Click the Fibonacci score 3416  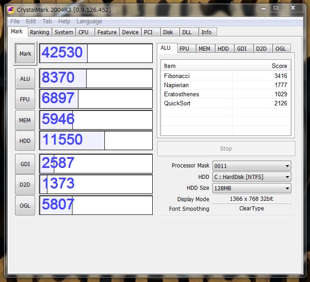tap(281, 76)
